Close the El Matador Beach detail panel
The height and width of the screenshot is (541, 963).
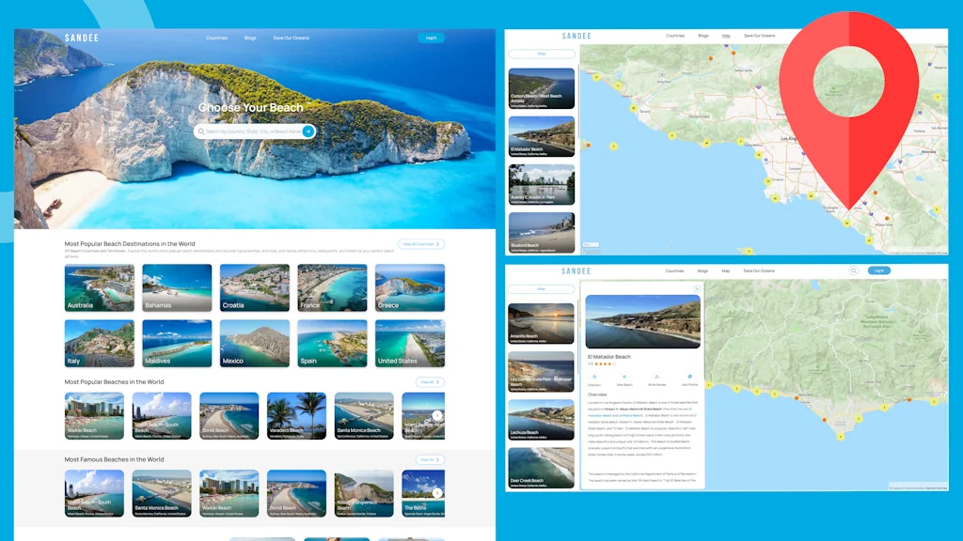click(x=697, y=288)
